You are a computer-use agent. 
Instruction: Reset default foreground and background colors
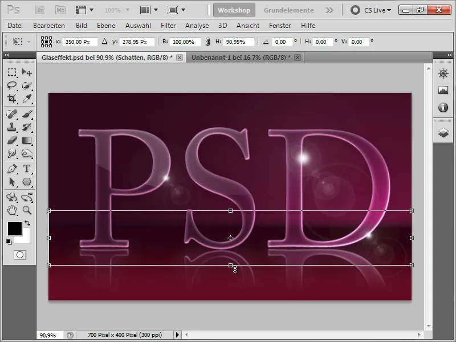[9, 241]
